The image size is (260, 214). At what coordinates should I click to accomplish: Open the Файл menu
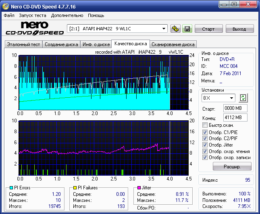tap(9, 15)
